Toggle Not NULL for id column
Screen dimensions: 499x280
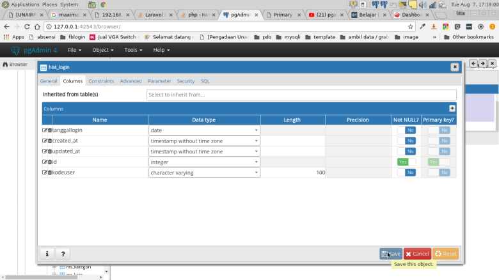click(x=406, y=162)
